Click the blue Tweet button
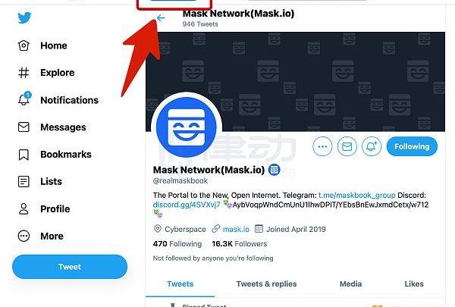Screen dimensions: 455x307 coord(70,267)
